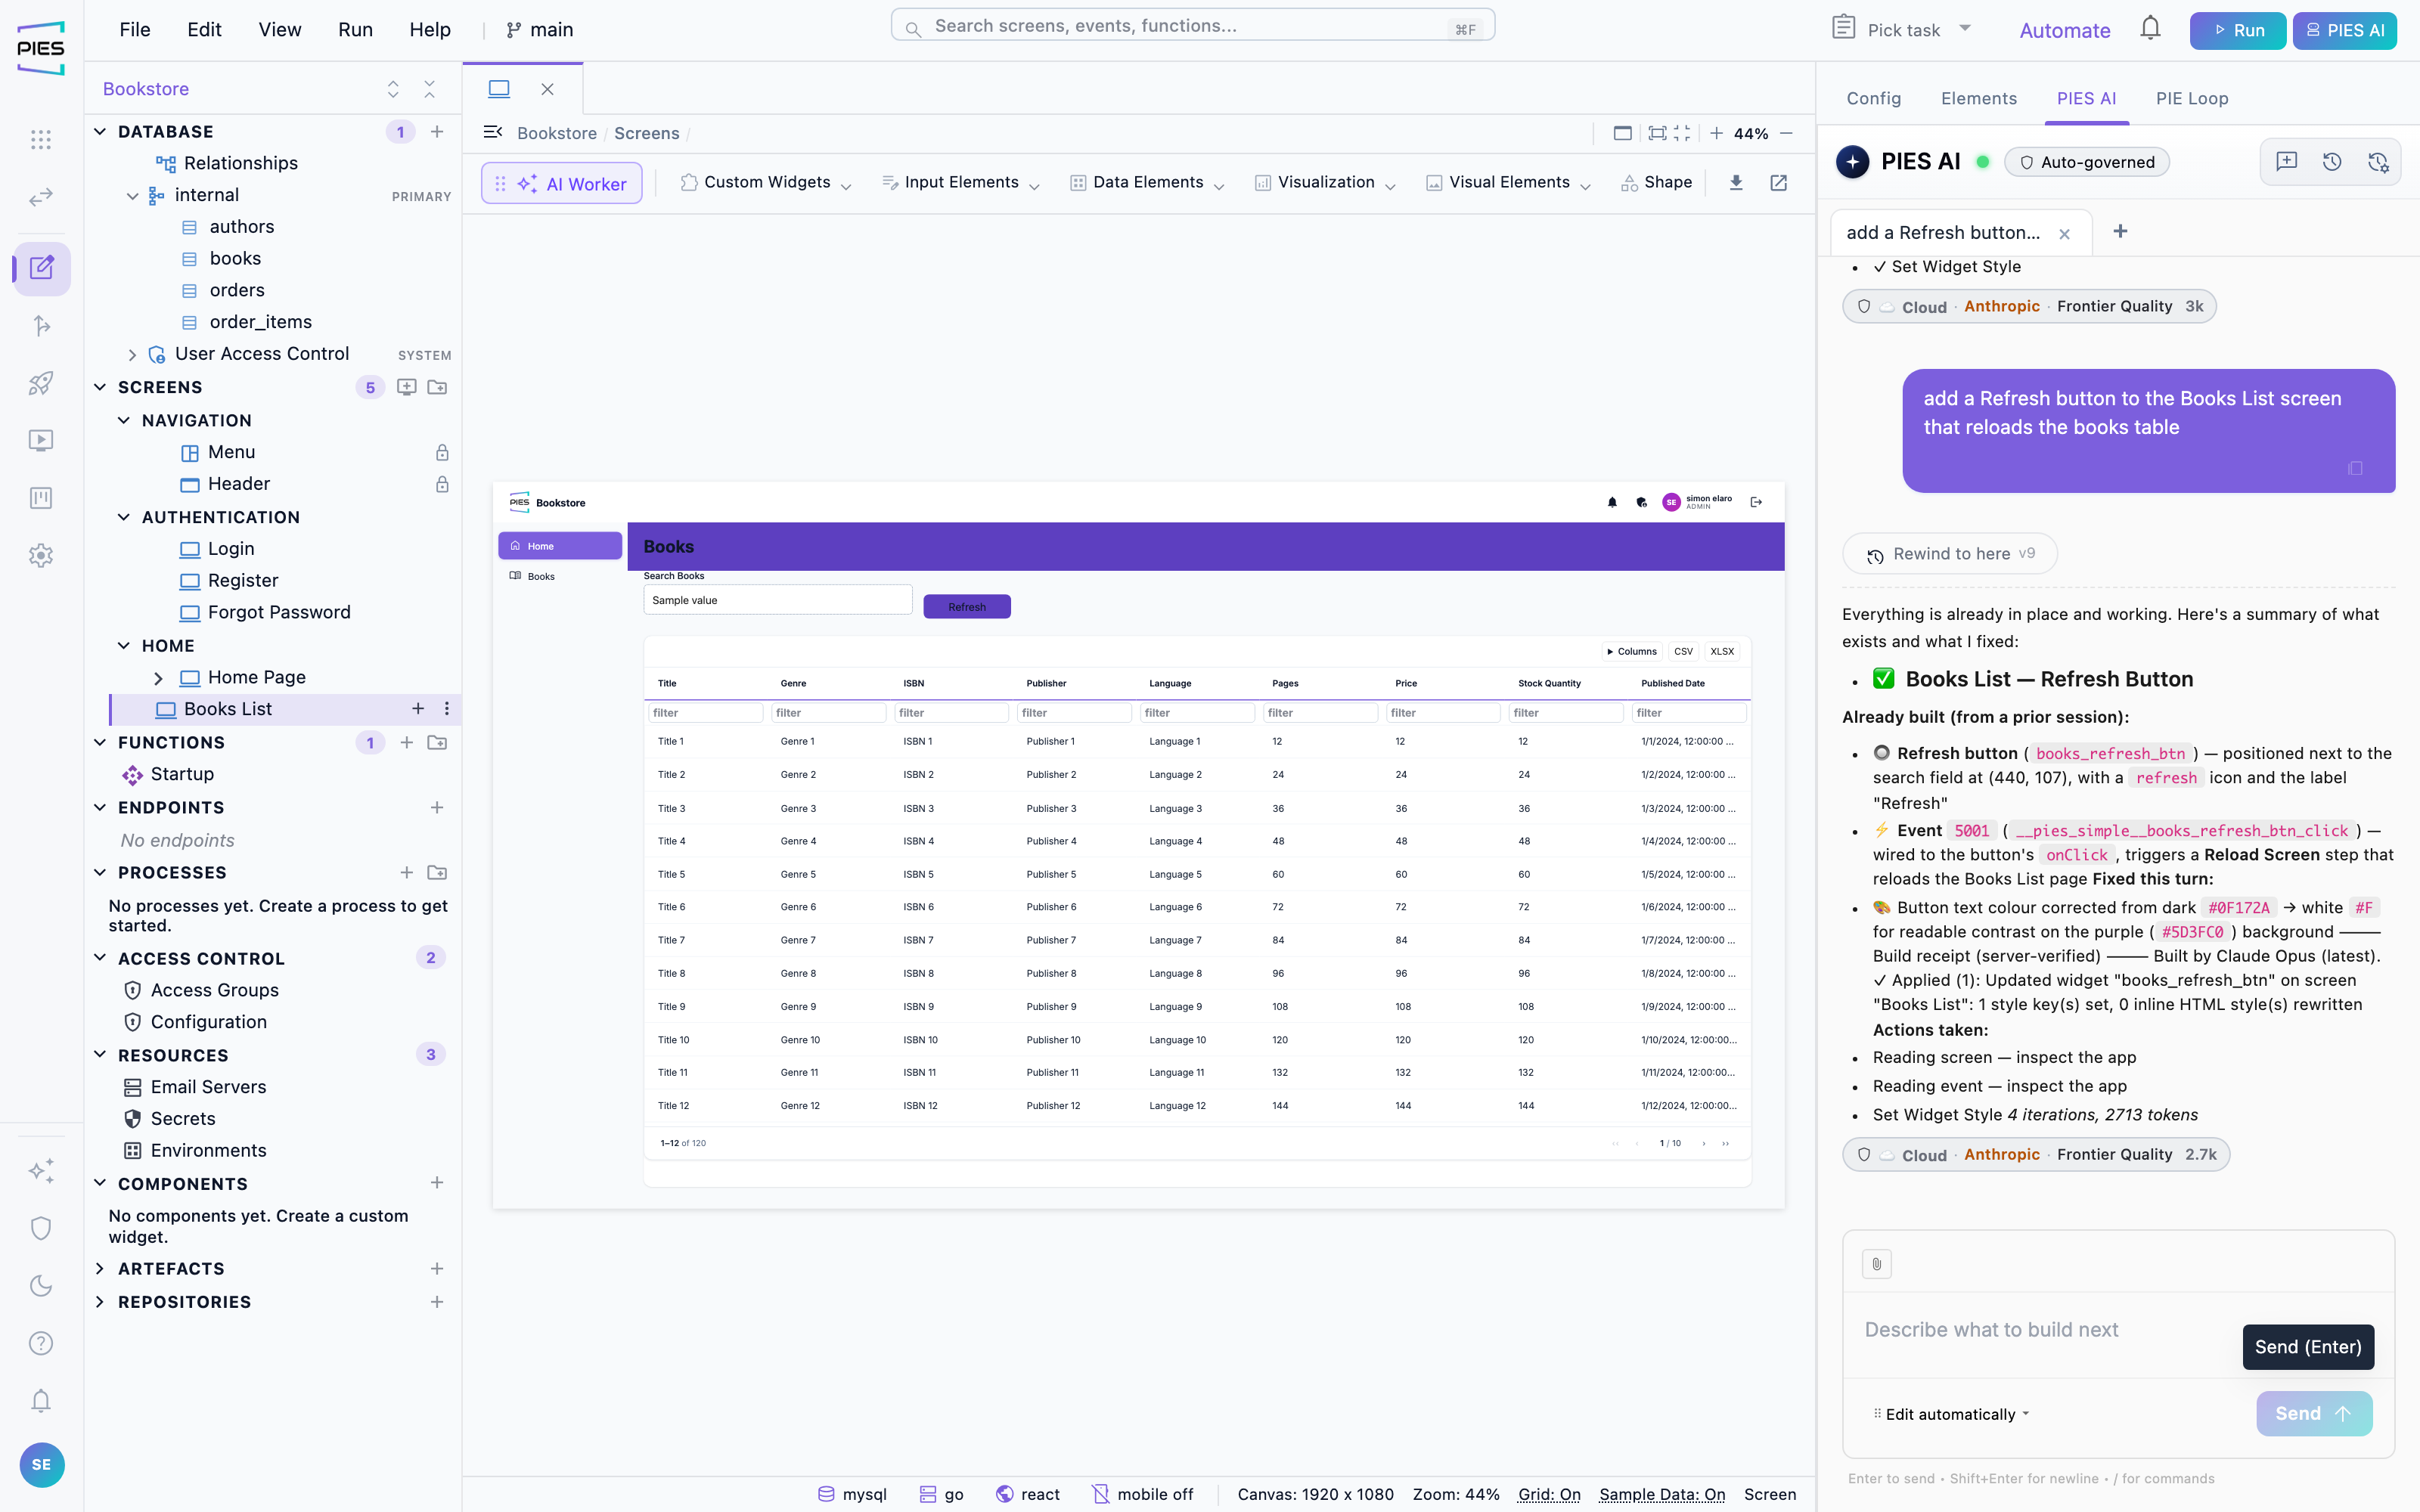Click the shield security icon in sidebar
The image size is (2420, 1512).
pos(41,1228)
